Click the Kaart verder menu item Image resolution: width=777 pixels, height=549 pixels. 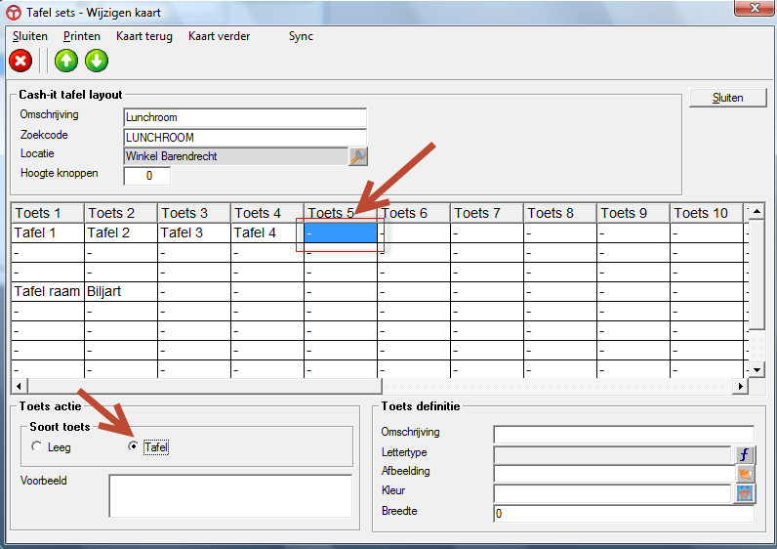(x=219, y=36)
